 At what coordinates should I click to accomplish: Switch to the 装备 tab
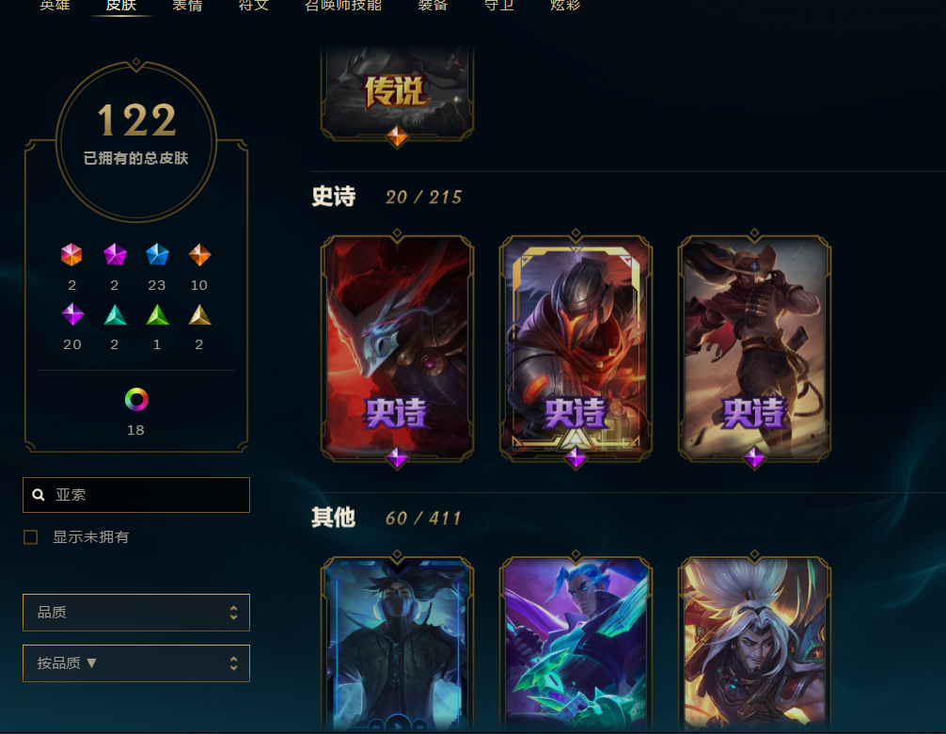click(x=433, y=6)
